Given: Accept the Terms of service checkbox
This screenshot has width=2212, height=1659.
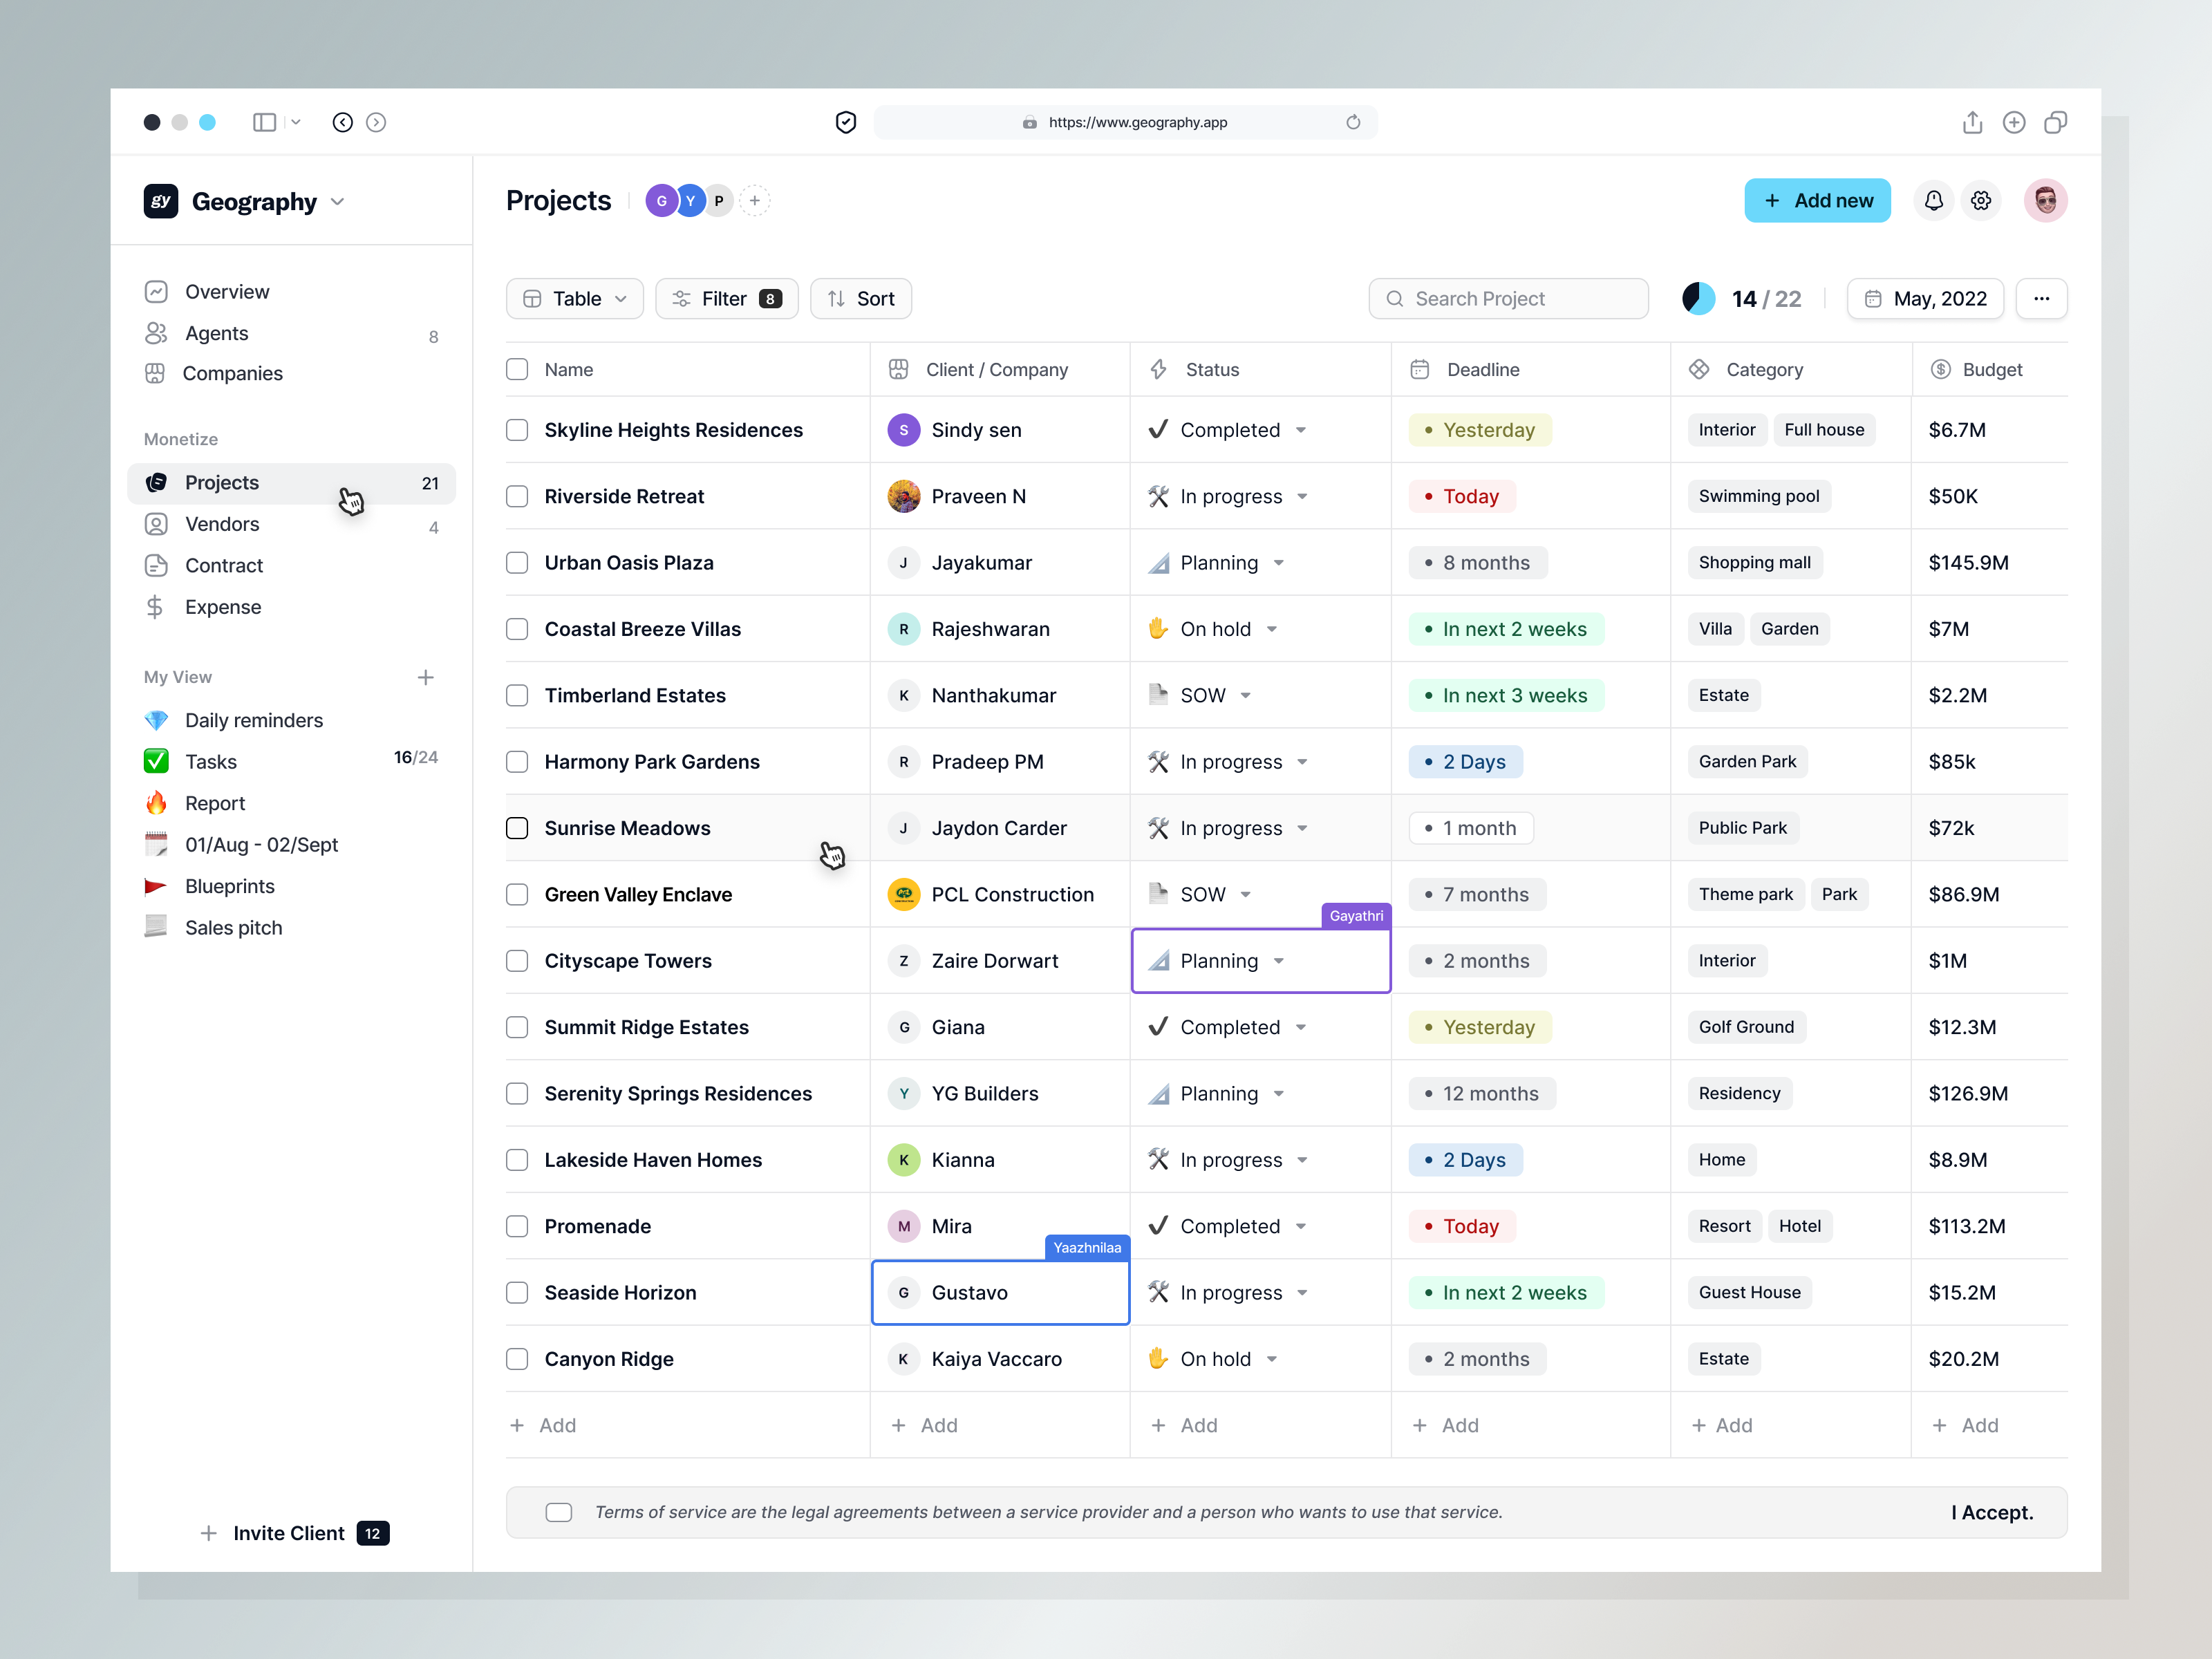Looking at the screenshot, I should tap(559, 1512).
